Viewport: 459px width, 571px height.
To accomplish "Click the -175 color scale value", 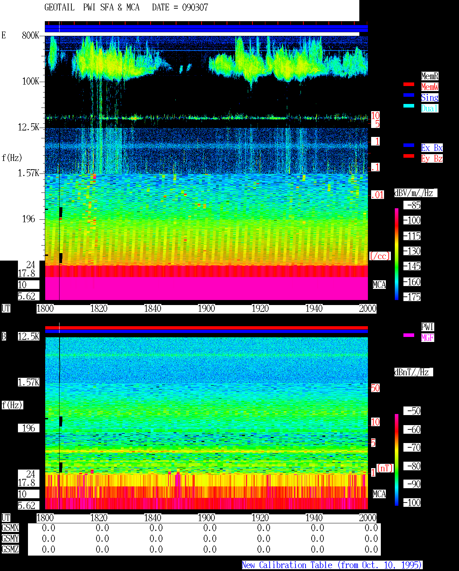I will point(412,297).
